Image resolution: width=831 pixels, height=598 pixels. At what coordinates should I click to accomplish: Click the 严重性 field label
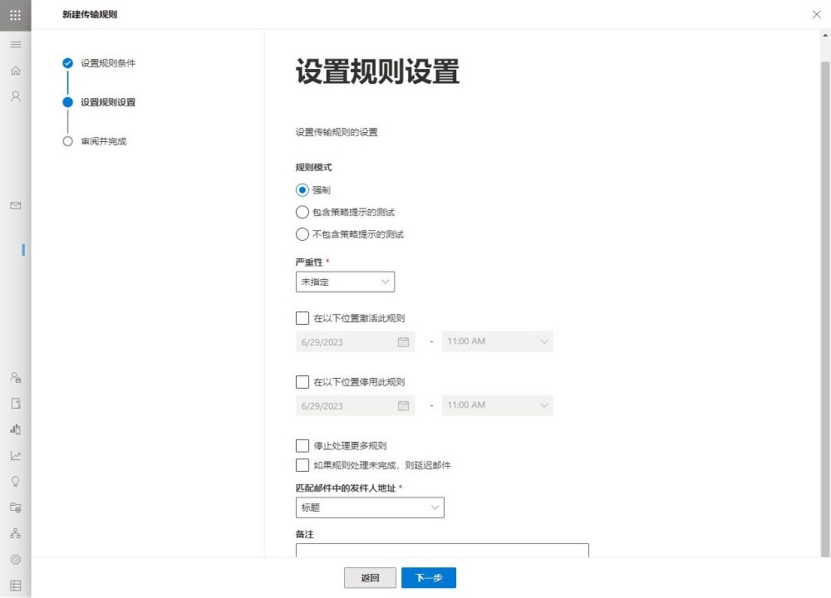pyautogui.click(x=309, y=262)
